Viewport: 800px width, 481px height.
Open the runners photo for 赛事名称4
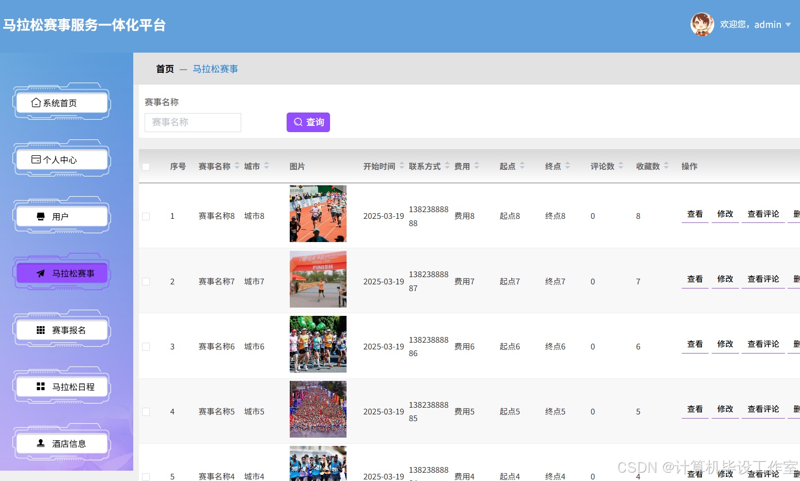pyautogui.click(x=318, y=463)
